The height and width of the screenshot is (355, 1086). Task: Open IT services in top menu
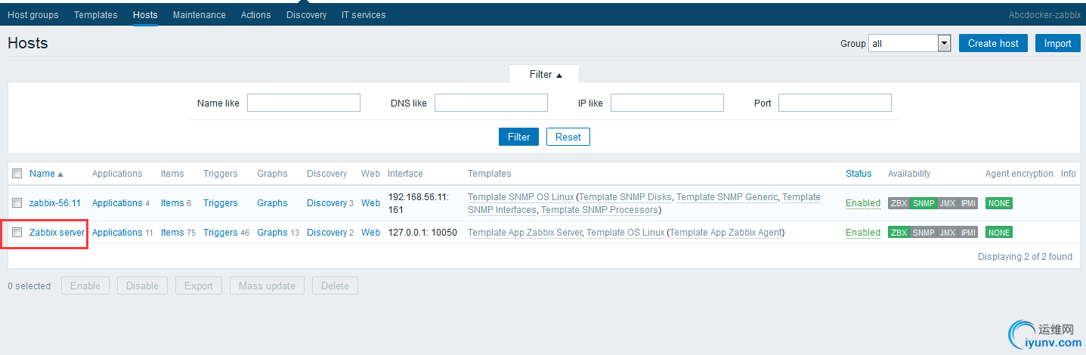click(364, 15)
